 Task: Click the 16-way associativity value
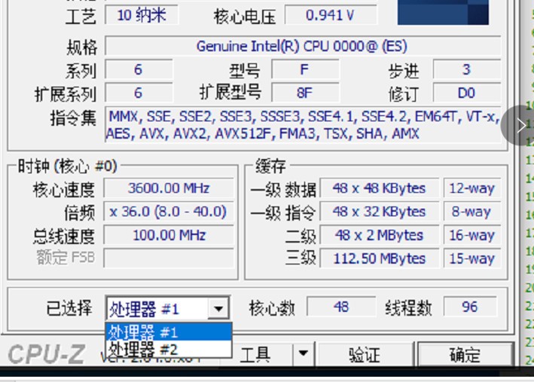(x=472, y=235)
